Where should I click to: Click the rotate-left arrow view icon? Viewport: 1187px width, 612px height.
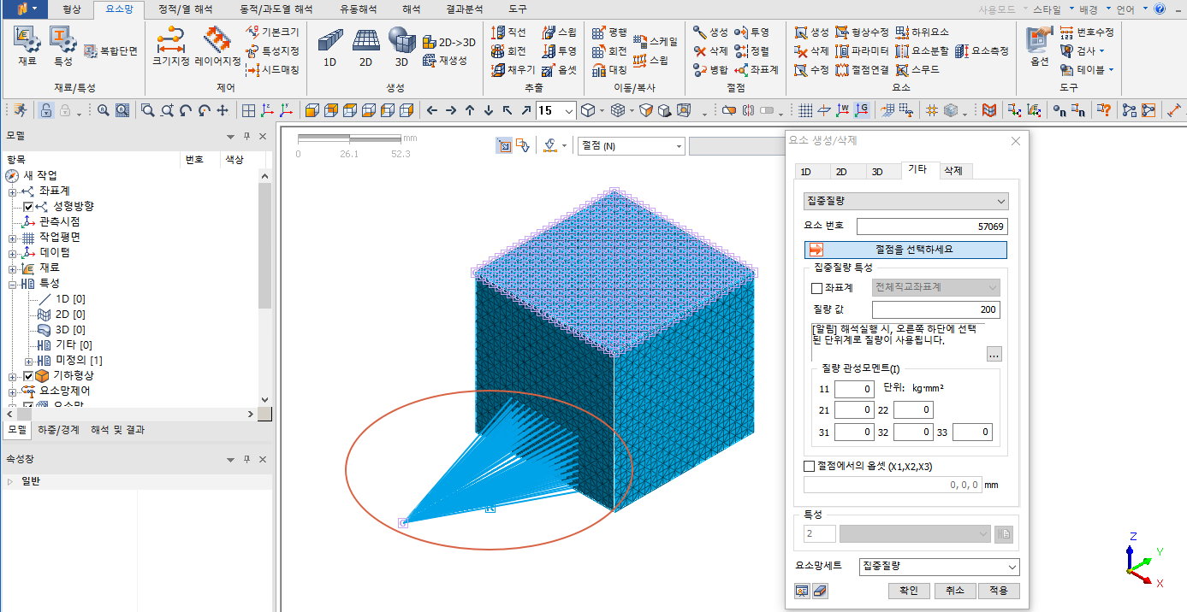pyautogui.click(x=185, y=110)
